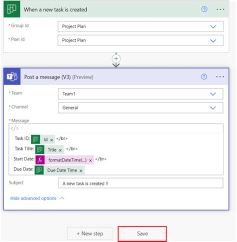237x242 pixels.
Task: Open help for 'When a new task is created'
Action: [x=204, y=9]
